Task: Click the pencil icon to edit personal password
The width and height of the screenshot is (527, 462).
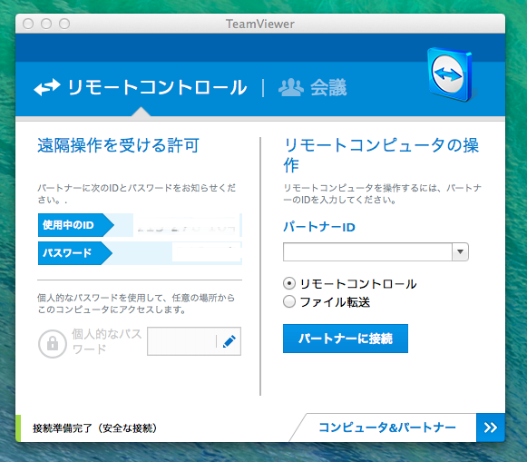Action: [229, 341]
